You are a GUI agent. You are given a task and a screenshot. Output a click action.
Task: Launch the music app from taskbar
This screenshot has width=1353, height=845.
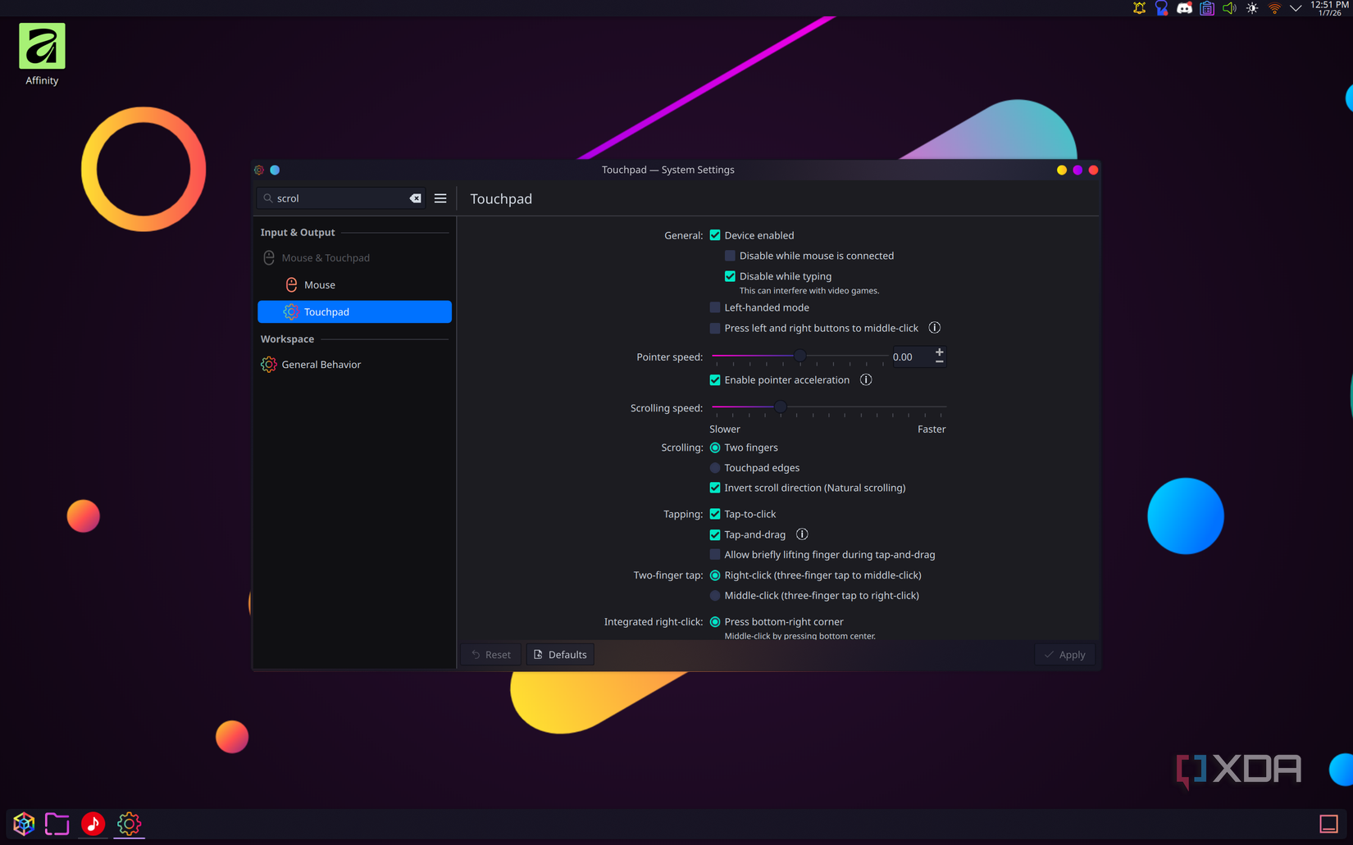tap(93, 824)
